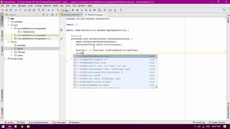
Task: Open SDK Manager from the toolbar
Action: coord(115,10)
